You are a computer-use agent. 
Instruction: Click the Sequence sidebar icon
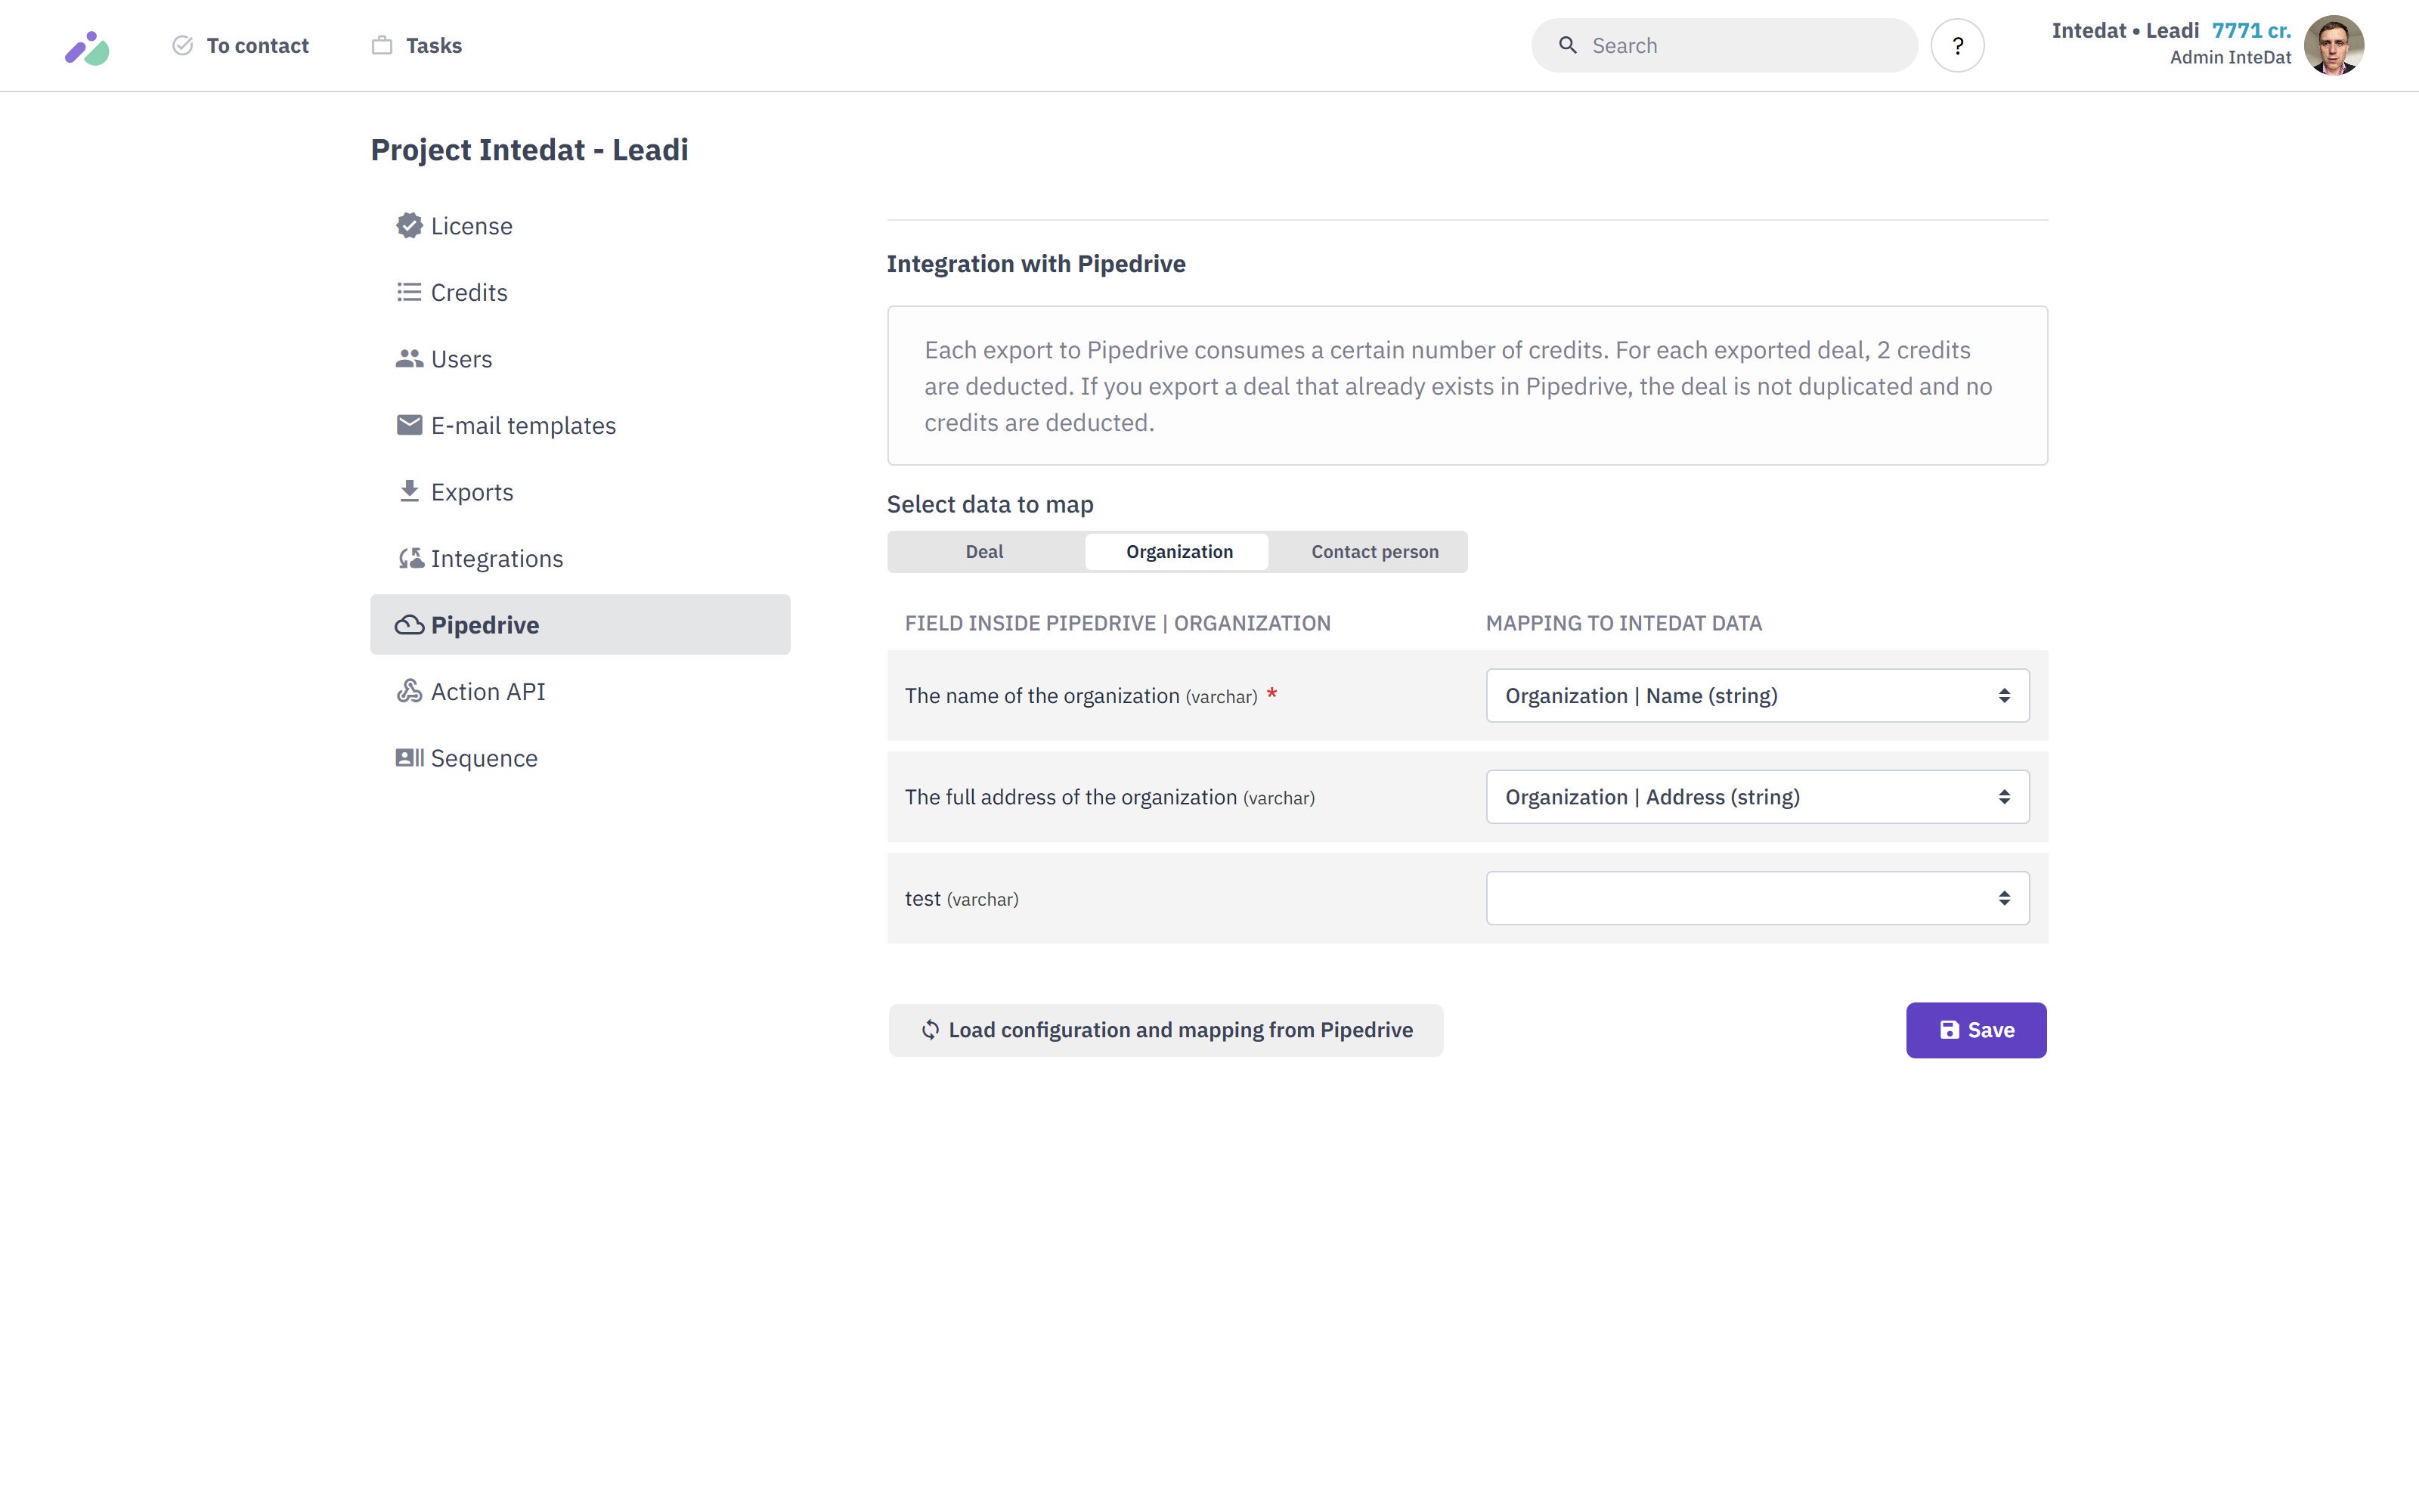(x=409, y=758)
